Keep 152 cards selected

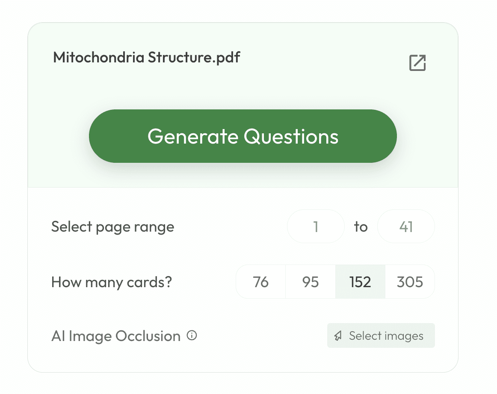[x=360, y=282]
